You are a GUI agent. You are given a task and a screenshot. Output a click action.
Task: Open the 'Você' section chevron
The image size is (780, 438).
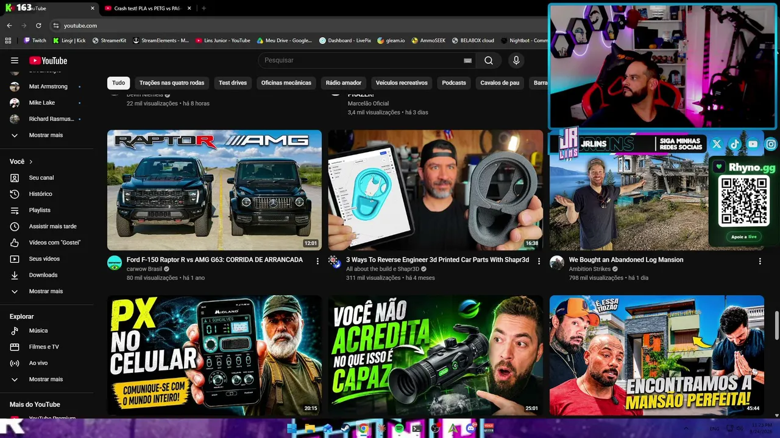click(x=31, y=162)
